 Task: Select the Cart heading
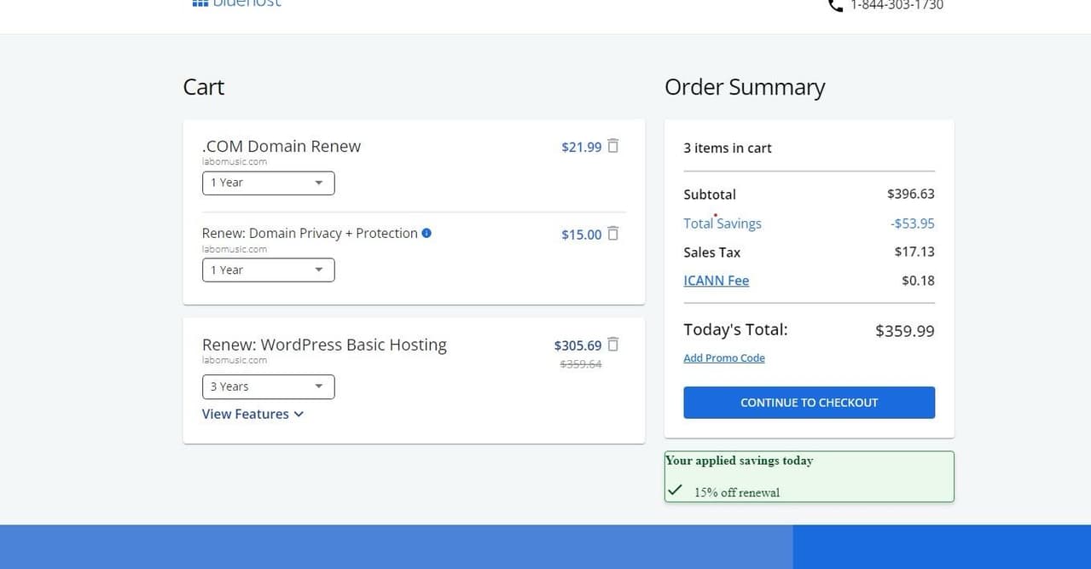pyautogui.click(x=203, y=86)
